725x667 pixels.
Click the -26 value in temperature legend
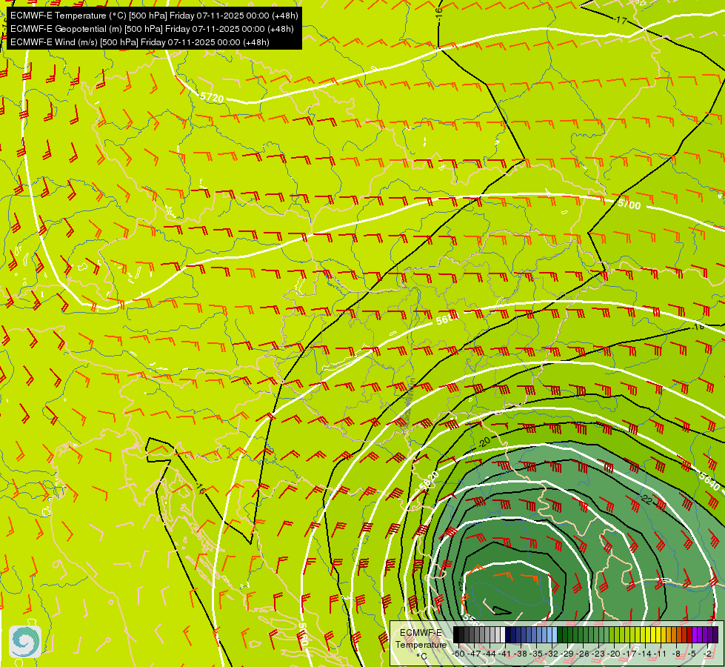click(584, 654)
